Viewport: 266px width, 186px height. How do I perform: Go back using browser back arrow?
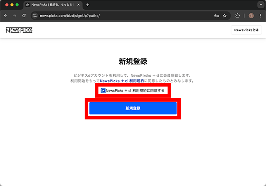pos(6,16)
